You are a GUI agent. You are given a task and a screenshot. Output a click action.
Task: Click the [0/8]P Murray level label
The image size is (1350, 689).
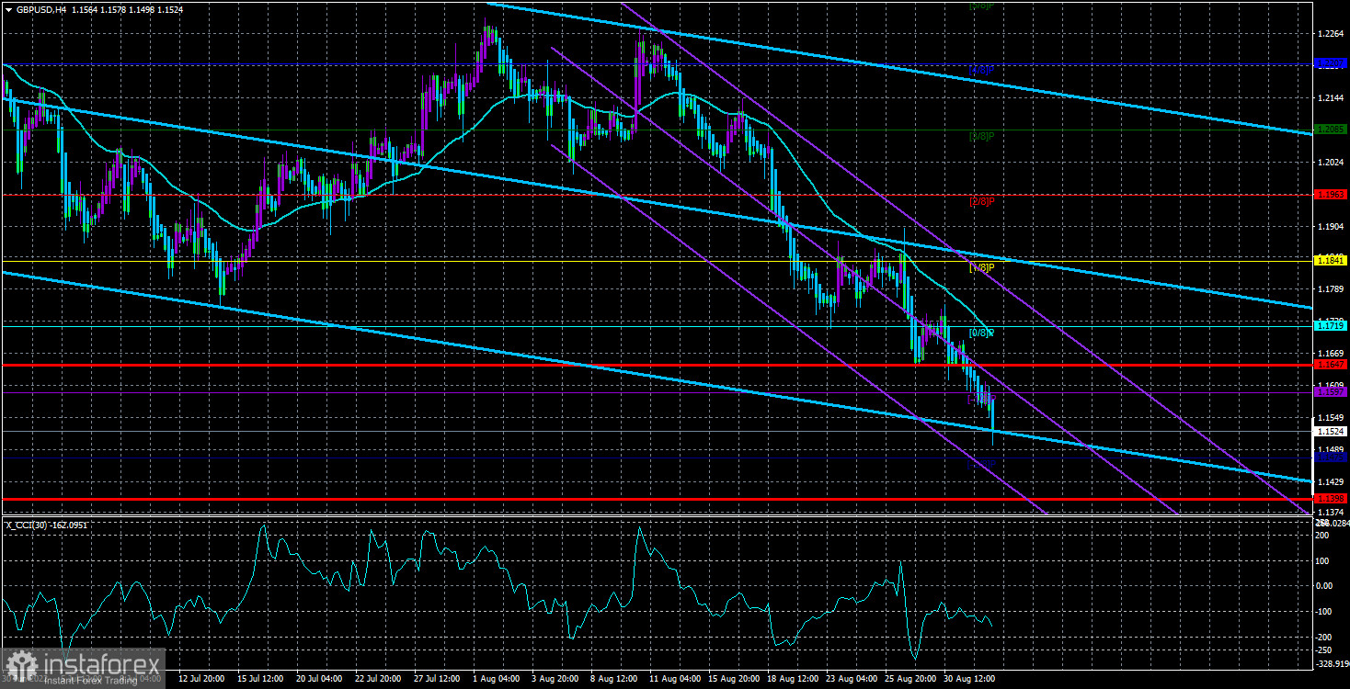click(x=983, y=333)
